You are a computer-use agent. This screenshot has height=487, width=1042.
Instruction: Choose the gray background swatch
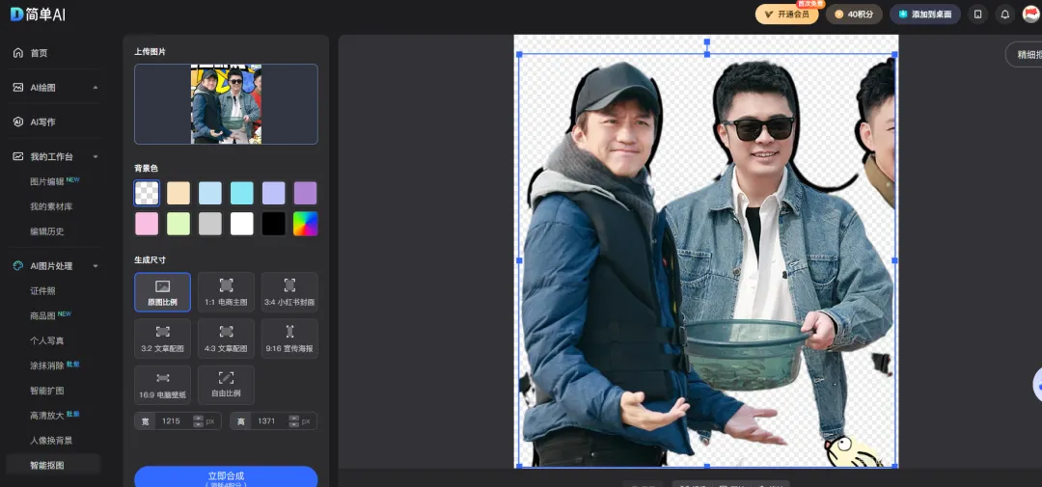point(210,224)
